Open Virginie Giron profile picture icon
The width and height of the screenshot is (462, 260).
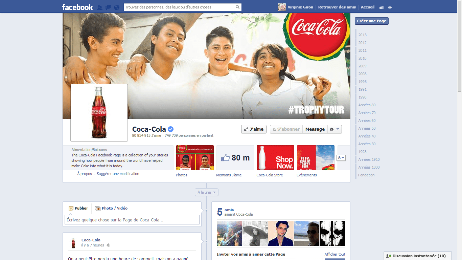[x=281, y=7]
